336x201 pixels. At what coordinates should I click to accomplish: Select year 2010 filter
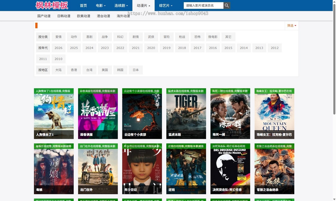pyautogui.click(x=59, y=59)
